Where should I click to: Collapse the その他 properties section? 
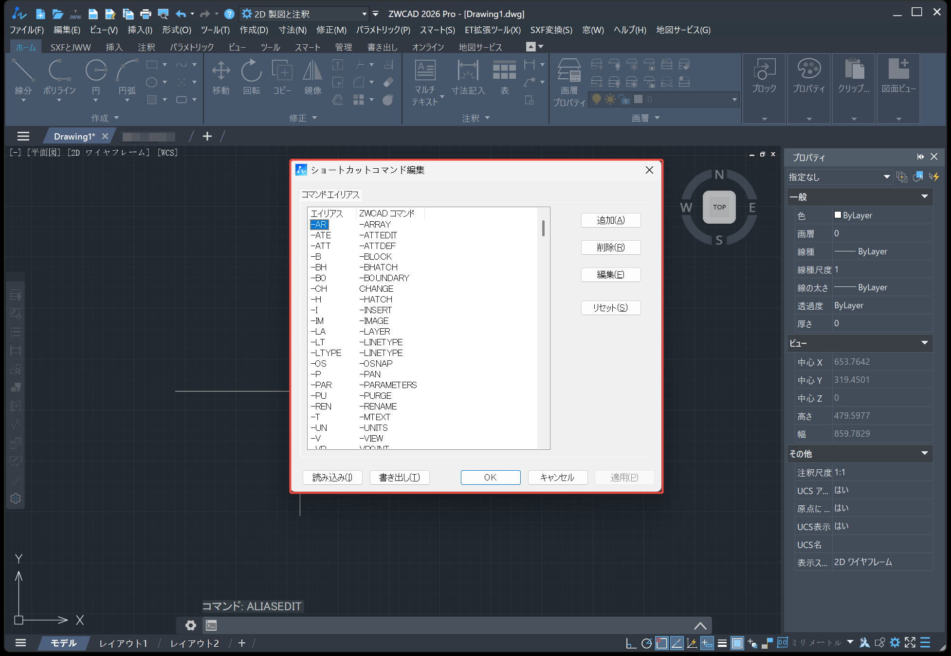(924, 453)
